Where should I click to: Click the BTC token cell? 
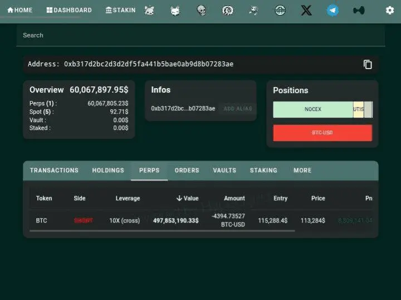point(41,221)
